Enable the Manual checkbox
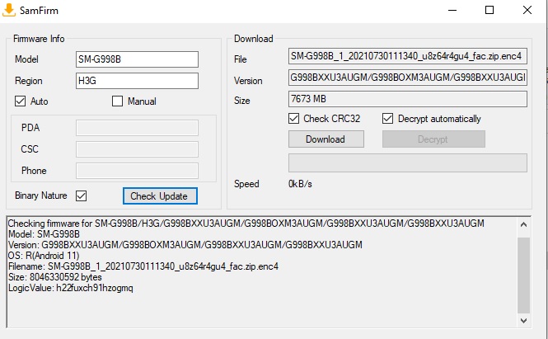Screen dimensions: 548x339 (x=117, y=101)
